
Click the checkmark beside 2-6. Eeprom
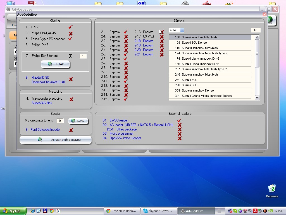[126, 59]
